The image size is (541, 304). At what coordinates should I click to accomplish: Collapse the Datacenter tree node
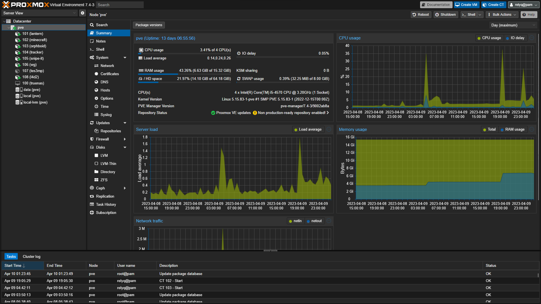tap(4, 21)
